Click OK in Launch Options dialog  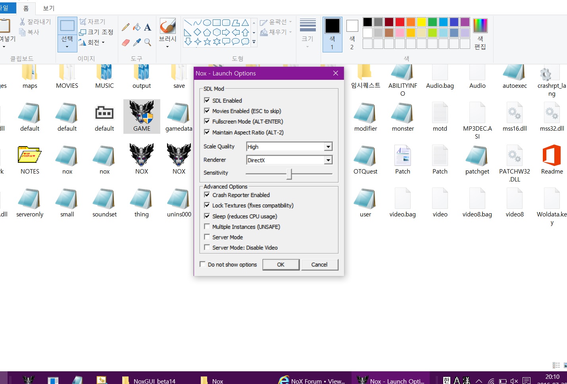[281, 264]
